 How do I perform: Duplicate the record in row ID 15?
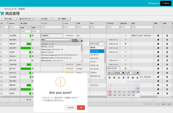coord(158,93)
